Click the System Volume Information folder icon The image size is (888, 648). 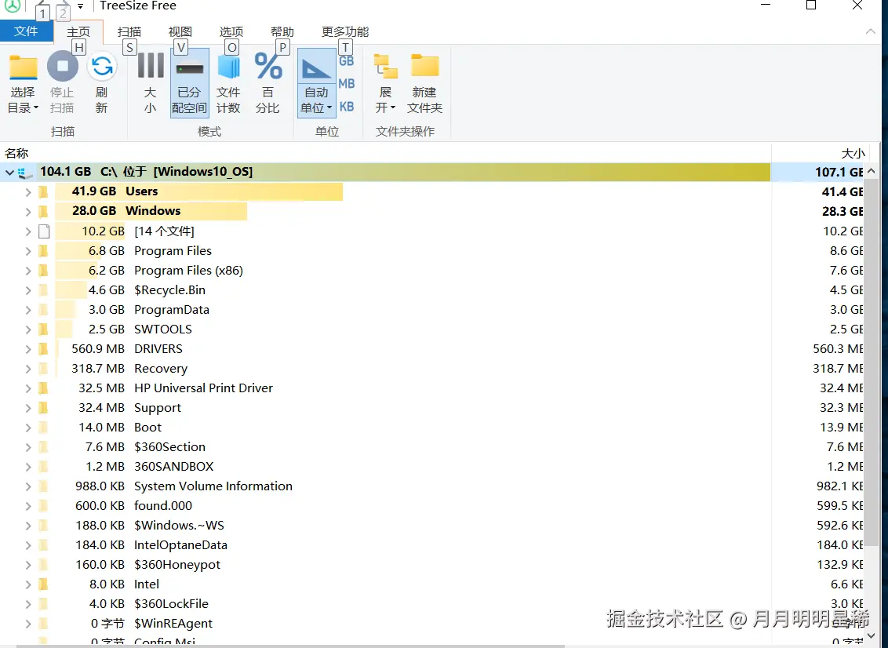tap(44, 486)
